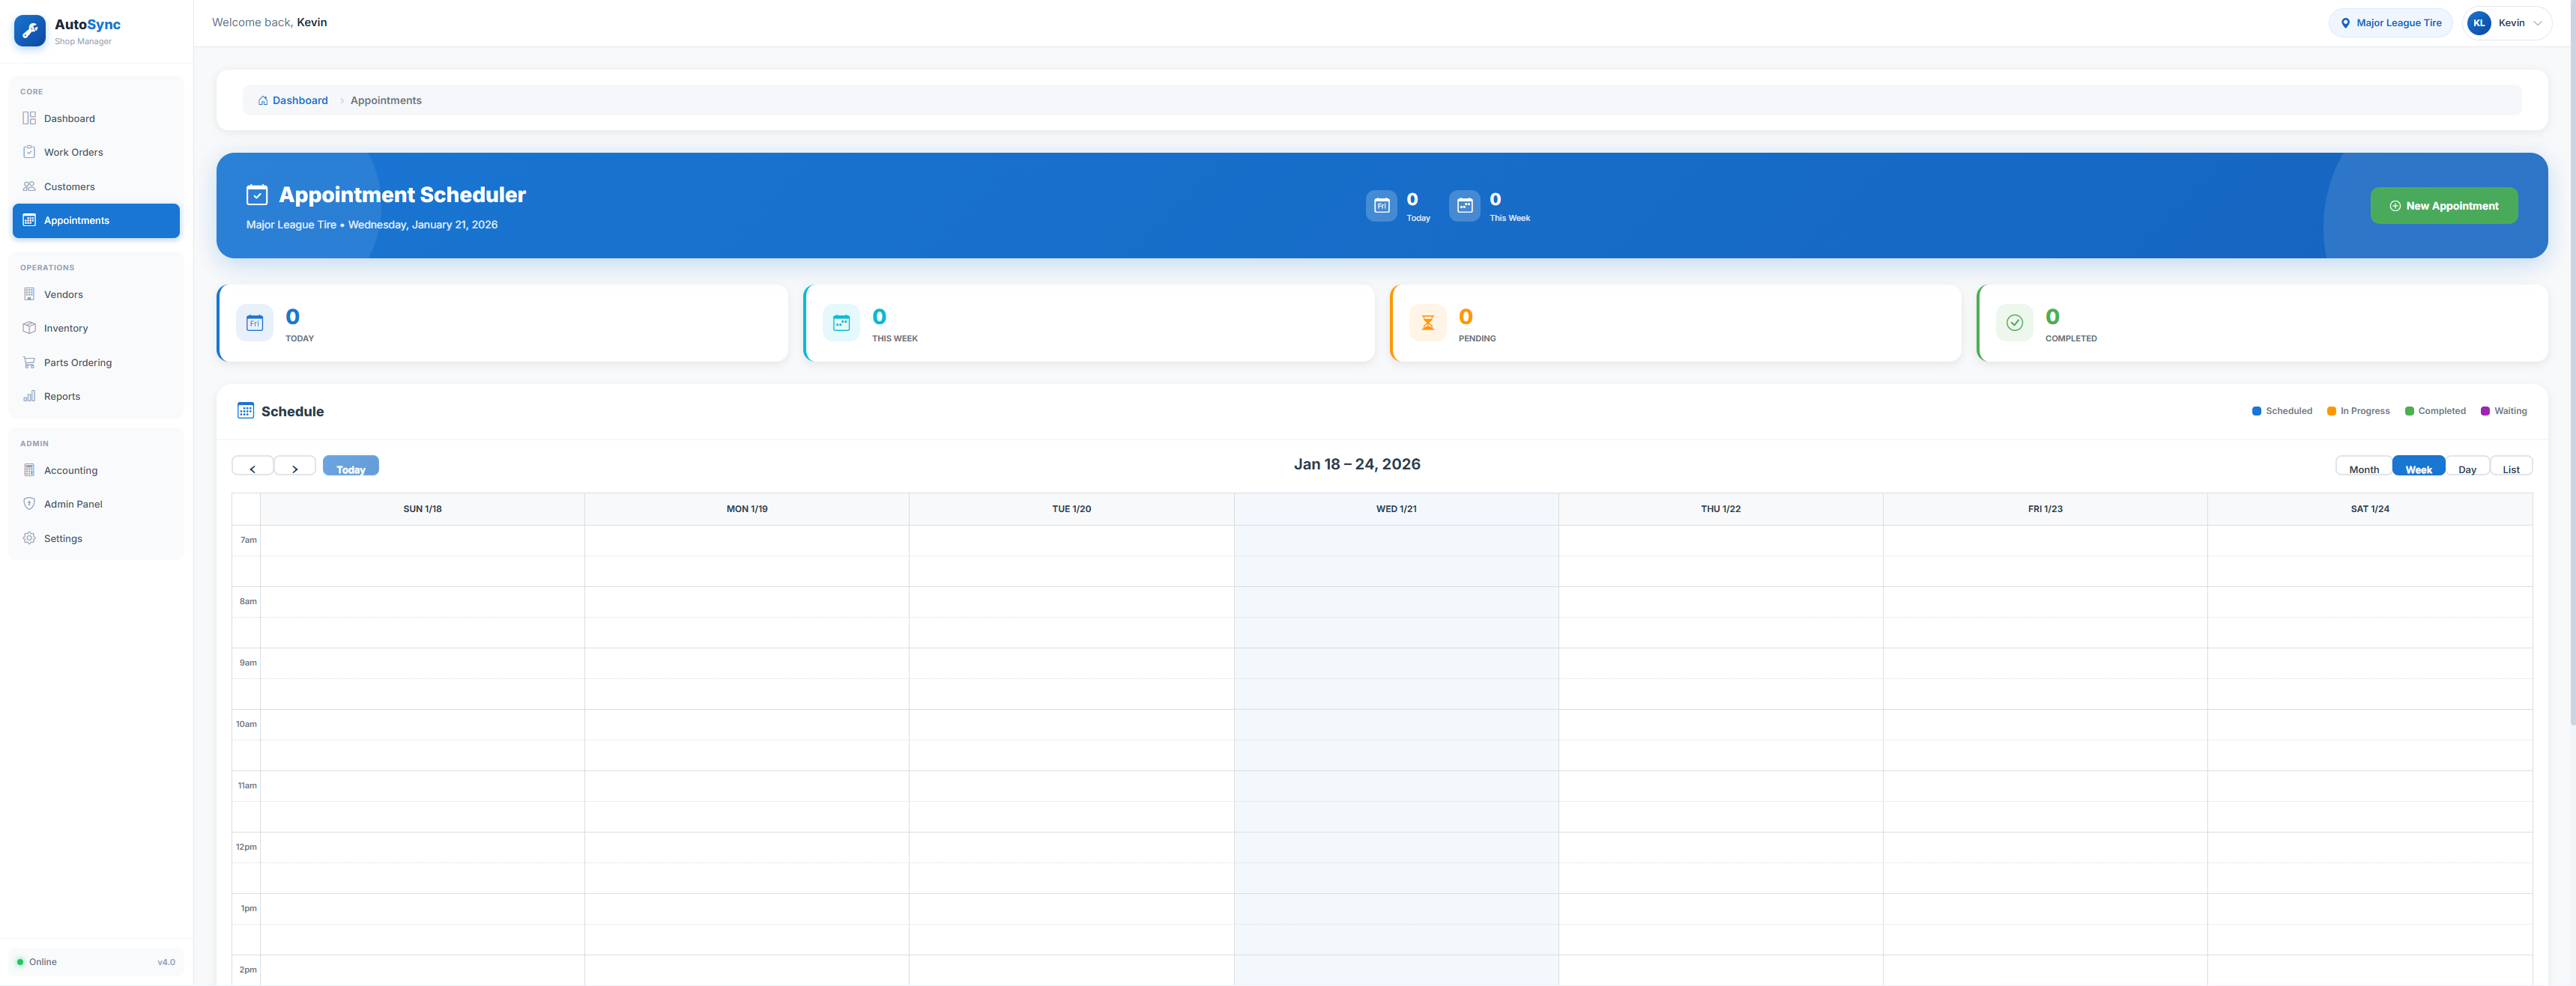
Task: Click the Parts Ordering cart icon
Action: [x=29, y=362]
